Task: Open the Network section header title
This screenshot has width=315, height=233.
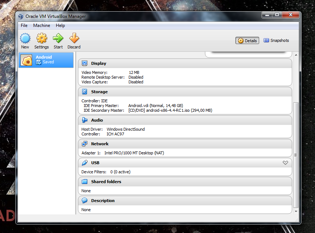Action: (x=100, y=144)
